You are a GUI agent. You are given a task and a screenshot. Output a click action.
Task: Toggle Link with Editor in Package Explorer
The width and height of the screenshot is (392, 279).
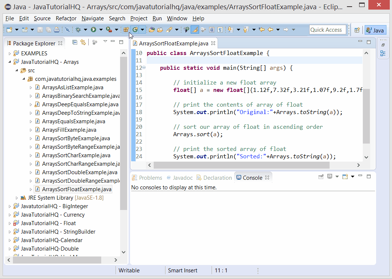coord(83,42)
